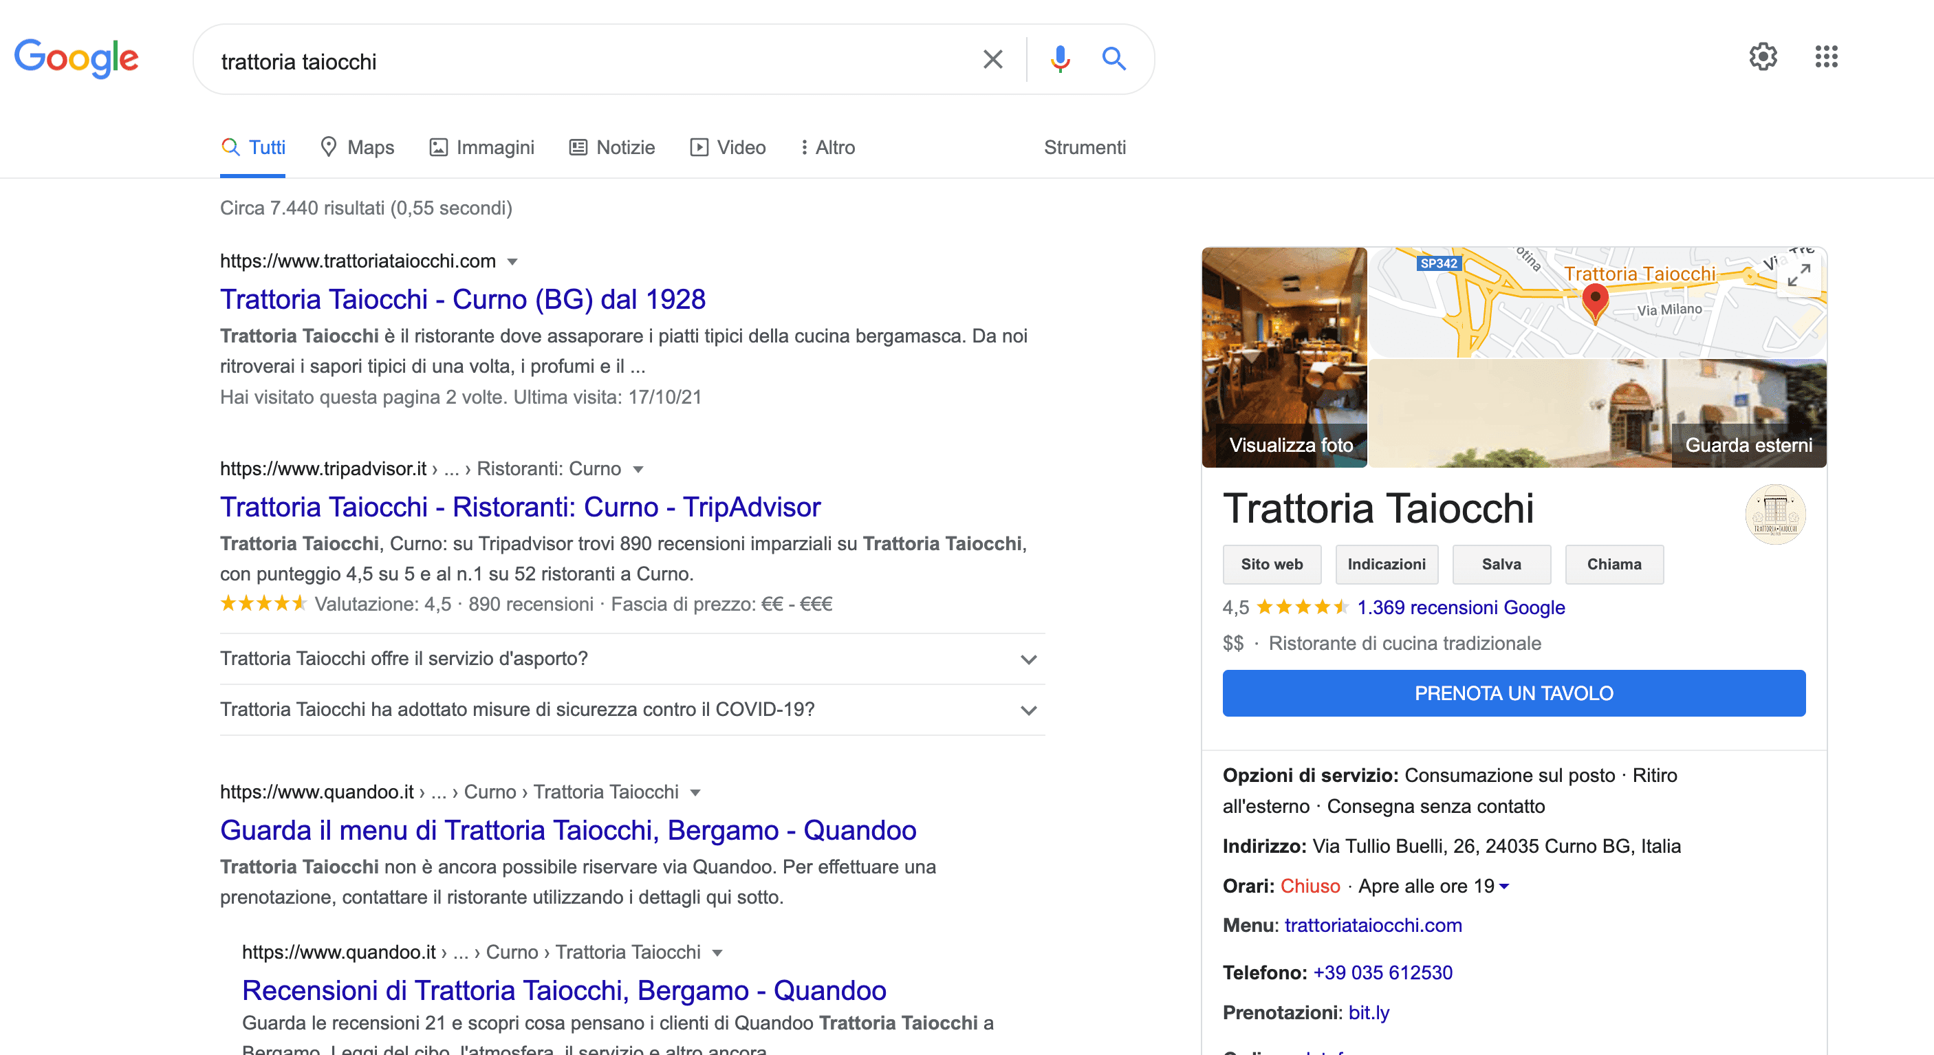Clear the search box with the X icon
The width and height of the screenshot is (1934, 1055).
[992, 59]
